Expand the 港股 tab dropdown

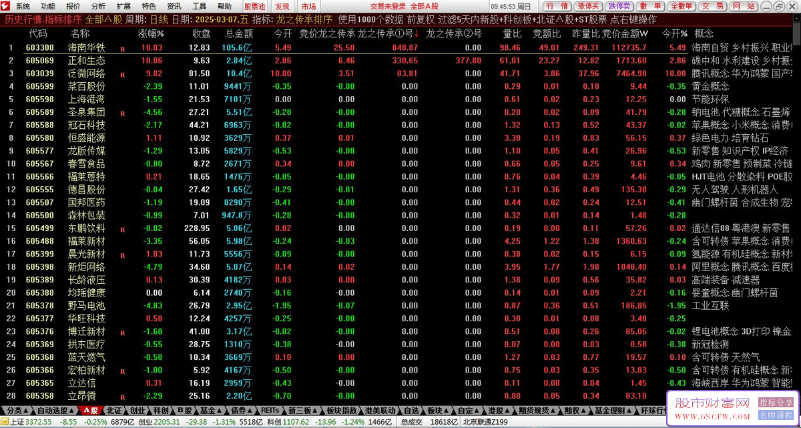499,410
